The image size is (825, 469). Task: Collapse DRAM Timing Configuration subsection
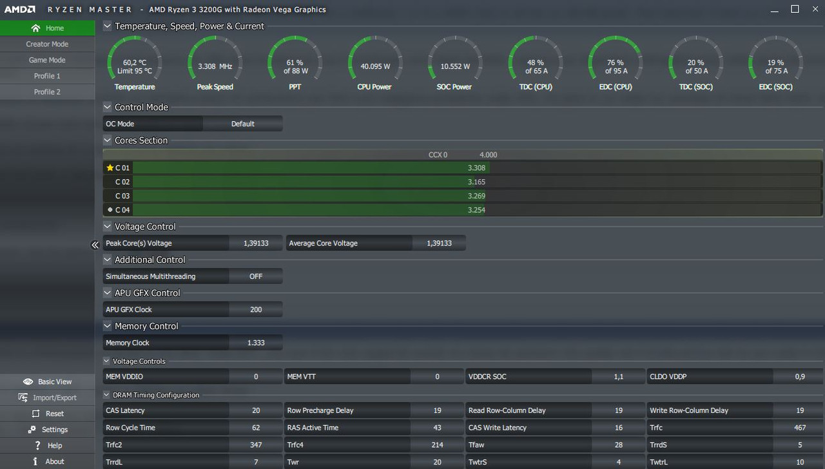(x=106, y=395)
